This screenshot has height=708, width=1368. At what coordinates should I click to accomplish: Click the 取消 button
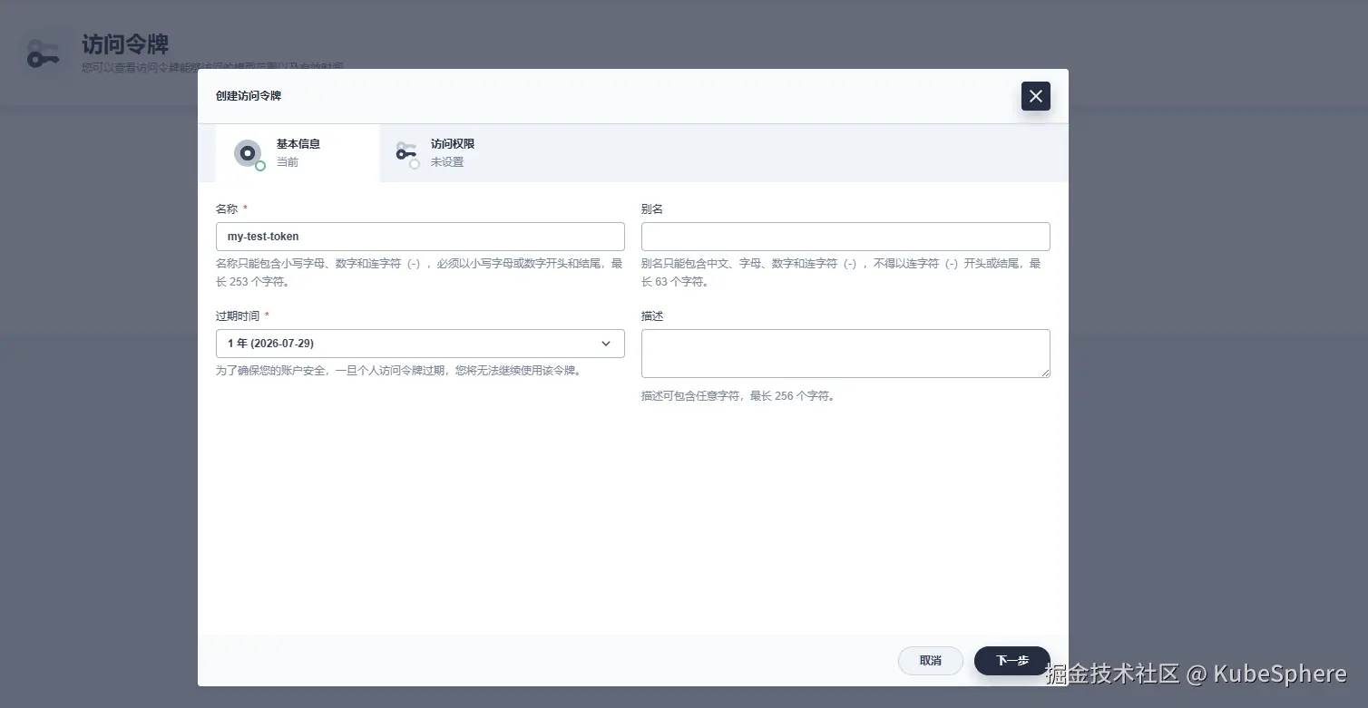(x=930, y=661)
